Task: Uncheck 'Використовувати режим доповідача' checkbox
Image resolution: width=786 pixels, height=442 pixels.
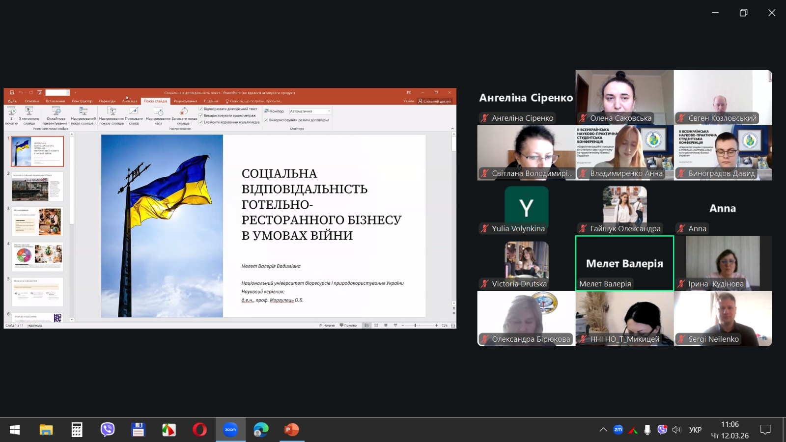Action: click(x=266, y=120)
